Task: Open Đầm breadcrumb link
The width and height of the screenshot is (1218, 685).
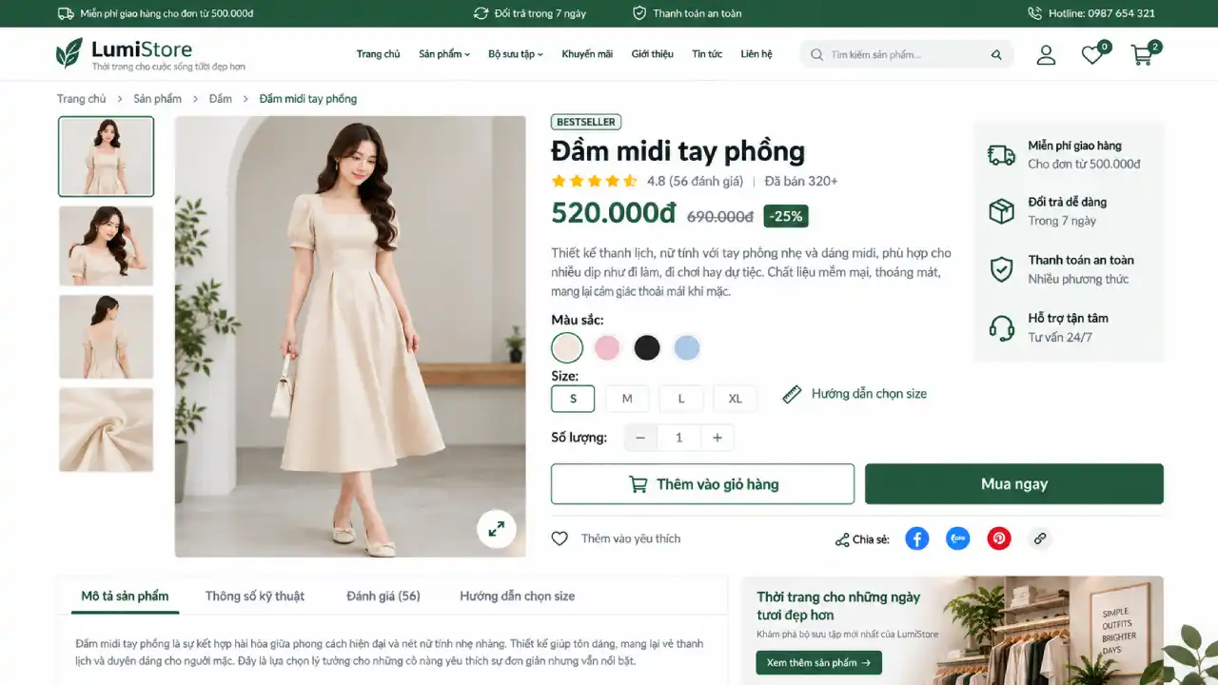Action: point(221,99)
